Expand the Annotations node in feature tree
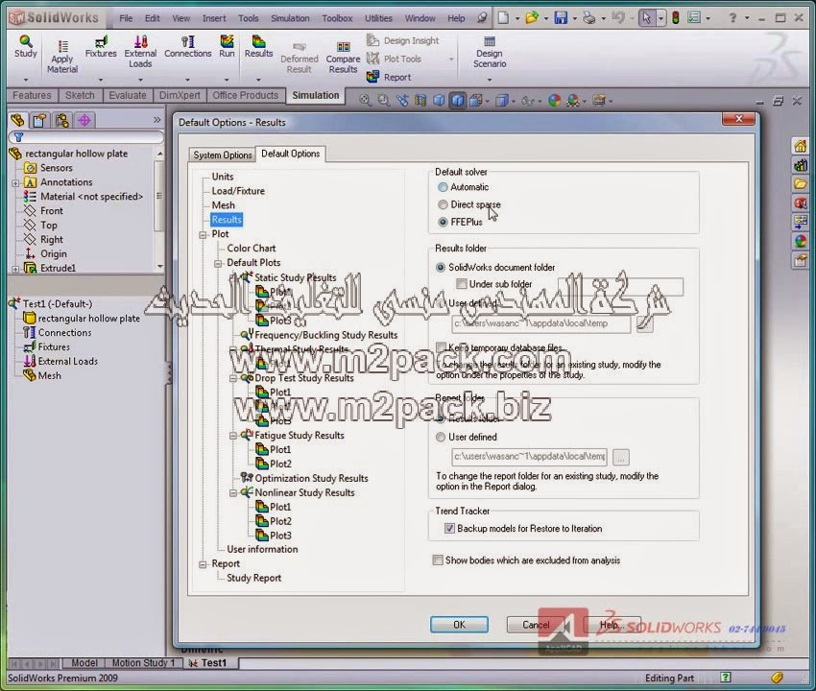The height and width of the screenshot is (691, 816). click(x=15, y=183)
